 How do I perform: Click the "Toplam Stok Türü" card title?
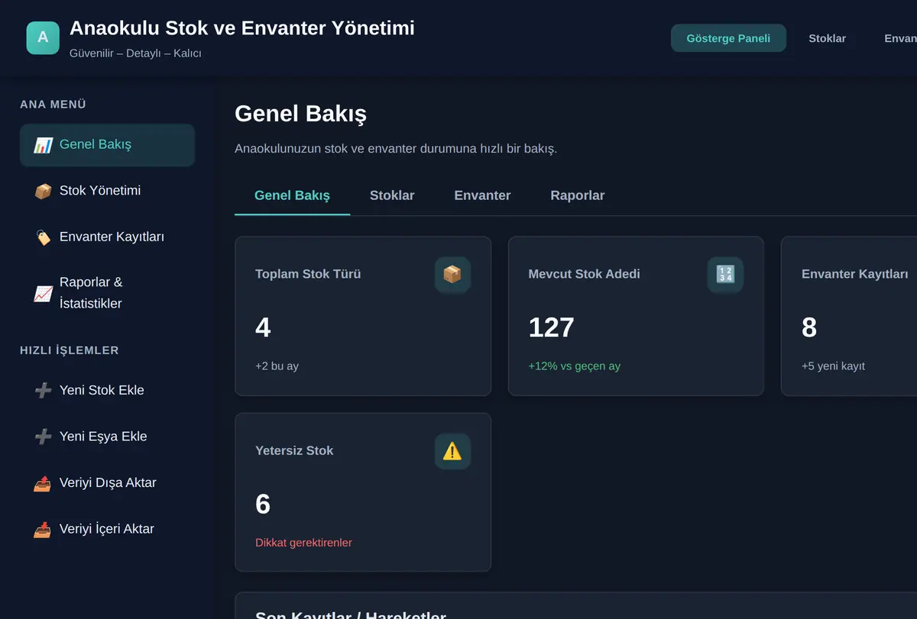(308, 274)
